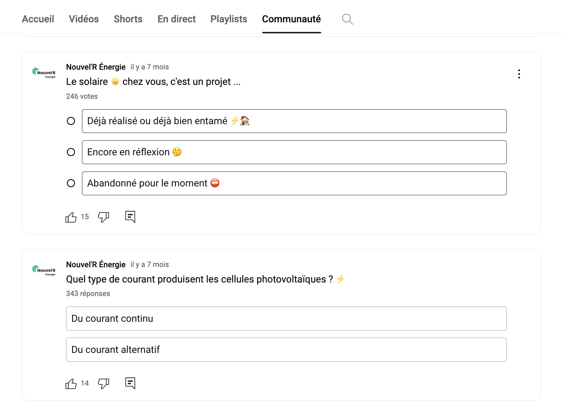The height and width of the screenshot is (406, 566).
Task: Open the three-dot menu on the solar poll
Action: (x=519, y=74)
